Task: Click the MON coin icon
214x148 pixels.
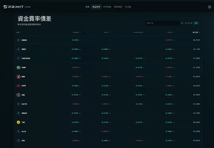Action: coord(19,77)
